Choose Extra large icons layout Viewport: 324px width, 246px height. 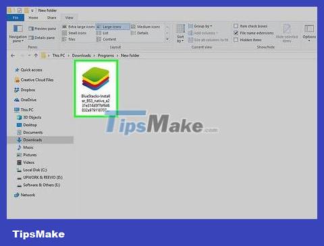coord(78,27)
